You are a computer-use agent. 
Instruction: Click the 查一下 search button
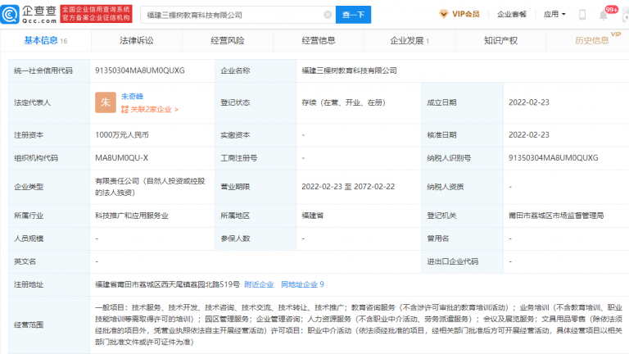(x=353, y=15)
